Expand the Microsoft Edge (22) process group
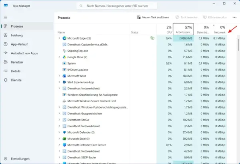240x164 pixels. pyautogui.click(x=59, y=38)
